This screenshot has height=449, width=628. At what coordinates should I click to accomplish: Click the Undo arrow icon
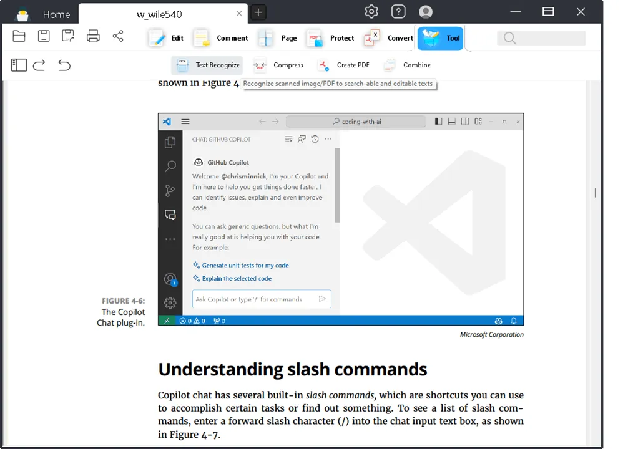[64, 65]
